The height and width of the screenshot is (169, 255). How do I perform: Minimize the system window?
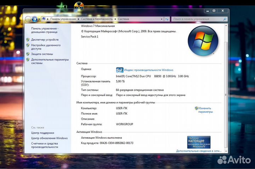point(208,11)
